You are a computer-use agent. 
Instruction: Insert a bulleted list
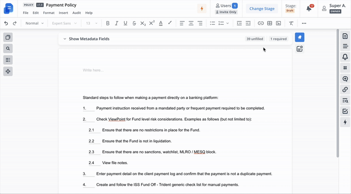pyautogui.click(x=212, y=23)
